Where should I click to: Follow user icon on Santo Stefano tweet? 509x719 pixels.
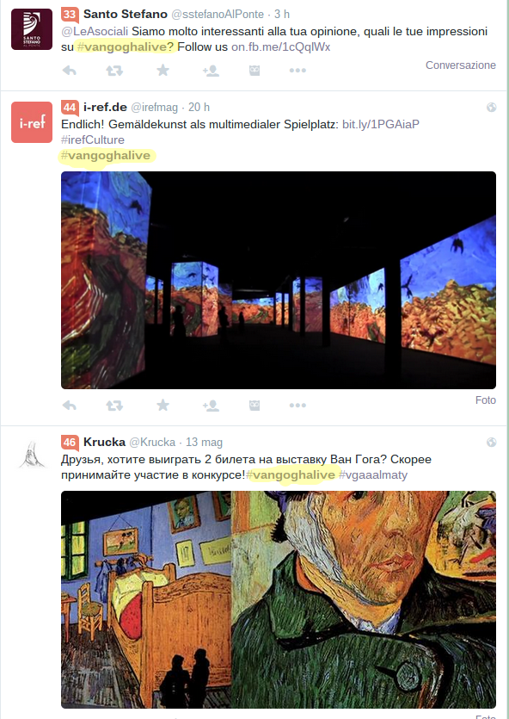pyautogui.click(x=211, y=71)
